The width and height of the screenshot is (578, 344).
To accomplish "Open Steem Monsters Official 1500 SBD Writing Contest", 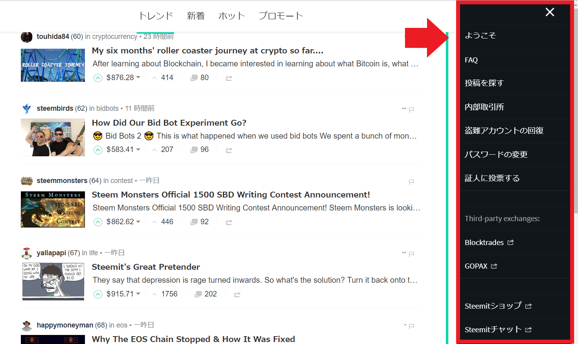I will [x=231, y=195].
